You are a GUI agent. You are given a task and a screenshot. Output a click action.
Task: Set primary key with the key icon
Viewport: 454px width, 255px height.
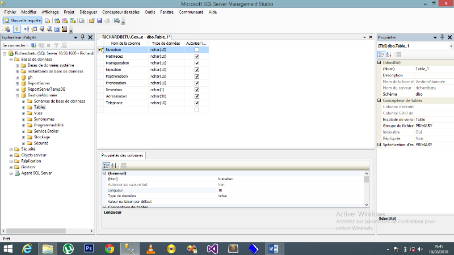pos(16,29)
